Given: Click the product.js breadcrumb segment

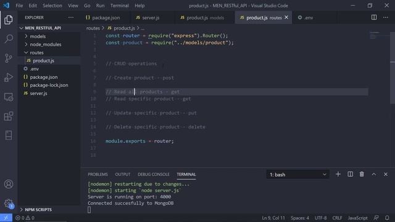Looking at the screenshot, I should click(x=122, y=28).
